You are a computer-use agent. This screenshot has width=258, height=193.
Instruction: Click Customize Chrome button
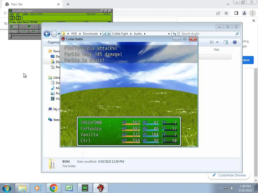tap(229, 175)
